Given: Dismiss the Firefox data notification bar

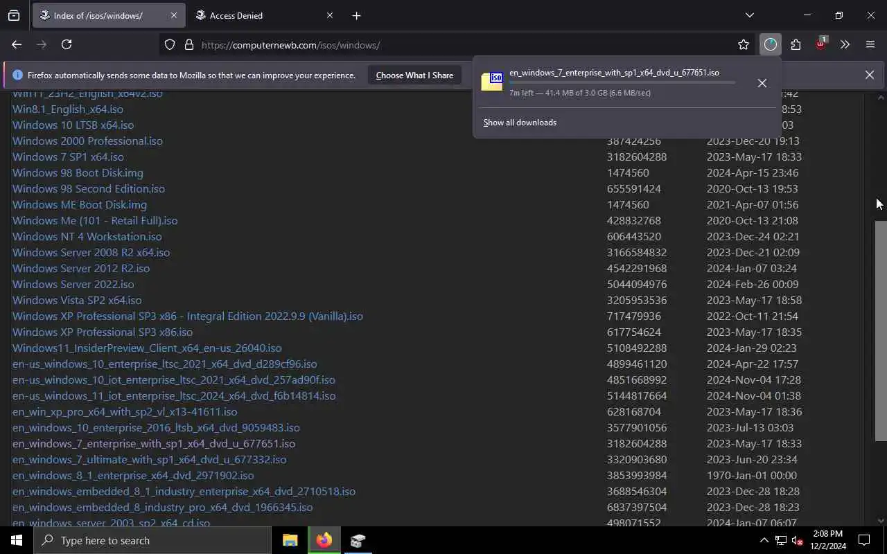Looking at the screenshot, I should click(x=869, y=75).
